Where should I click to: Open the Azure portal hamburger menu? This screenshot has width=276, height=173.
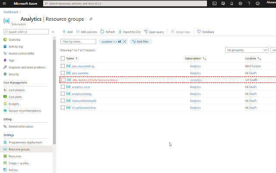(x=4, y=3)
